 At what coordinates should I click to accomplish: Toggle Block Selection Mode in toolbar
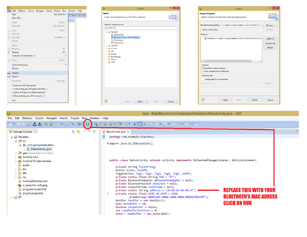145,124
